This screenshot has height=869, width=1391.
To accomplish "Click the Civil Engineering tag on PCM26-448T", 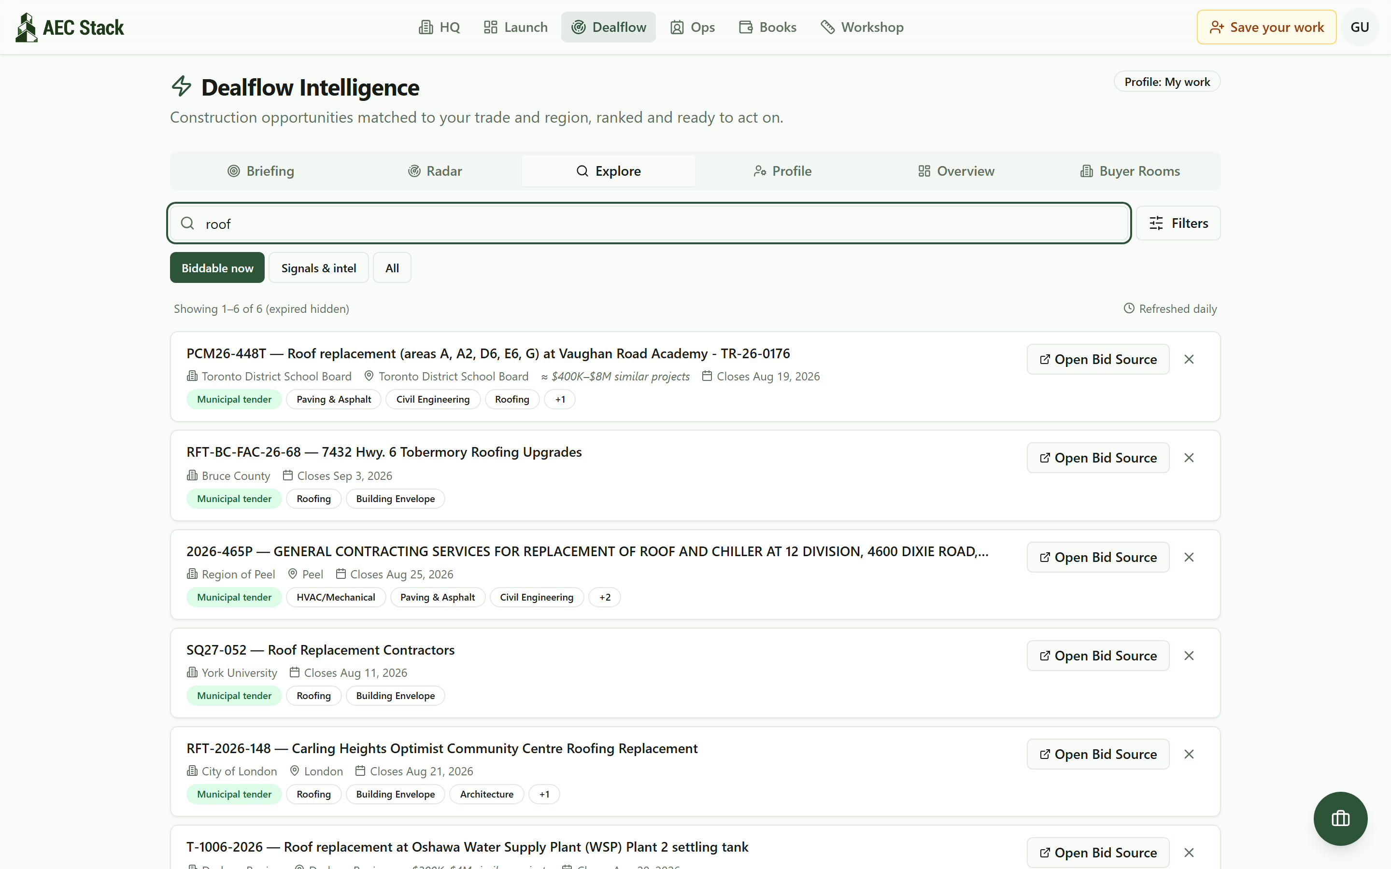I will click(x=433, y=399).
